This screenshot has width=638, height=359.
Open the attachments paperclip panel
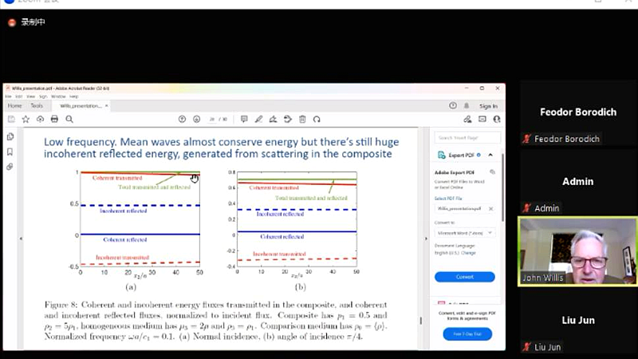pos(10,167)
